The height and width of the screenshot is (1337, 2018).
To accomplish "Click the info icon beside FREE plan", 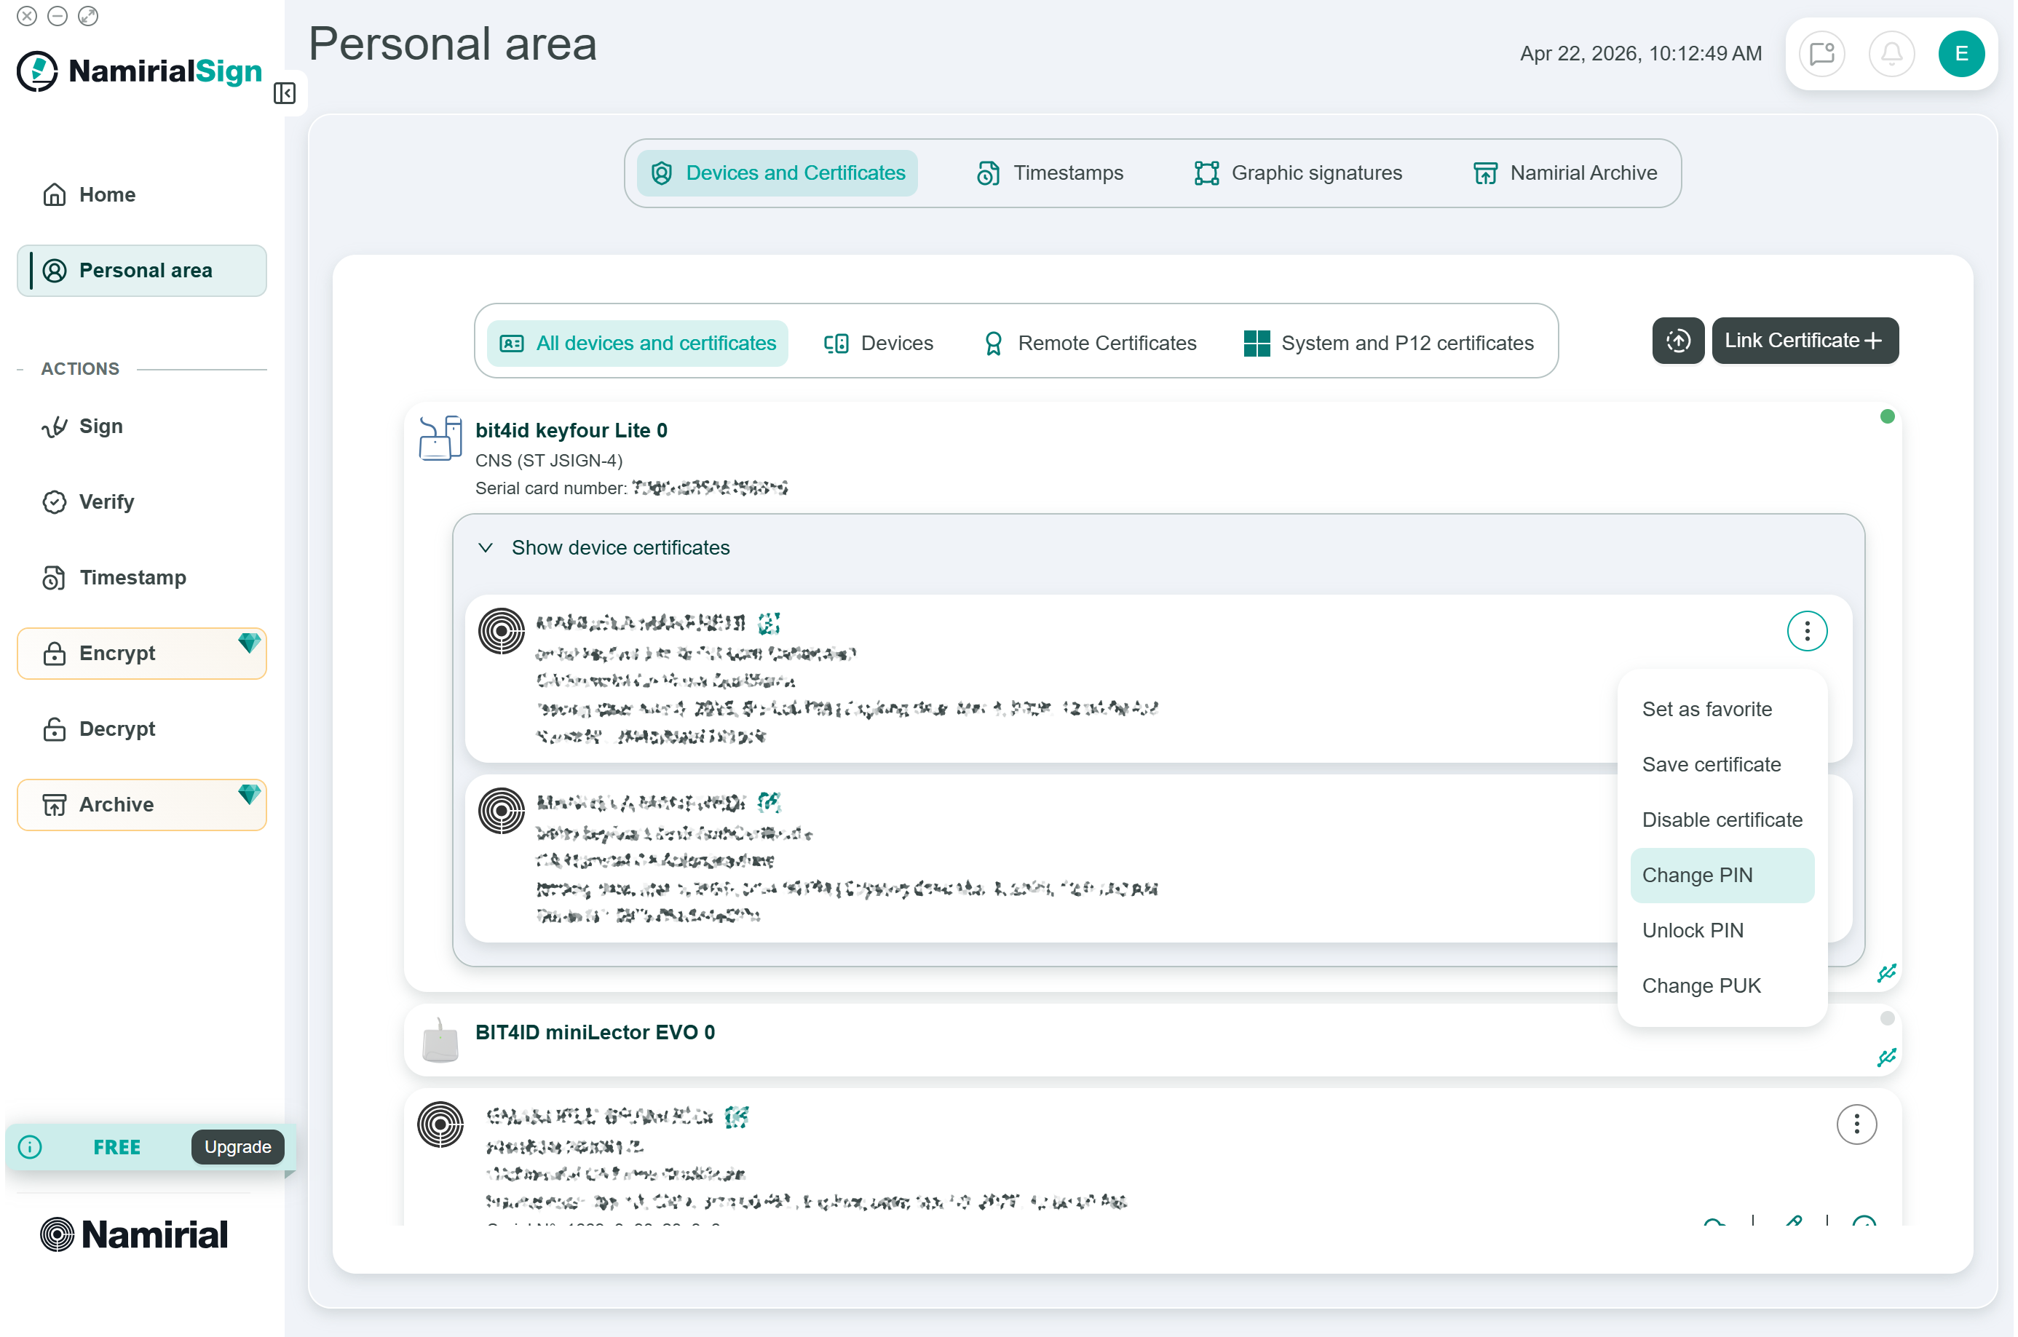I will click(x=30, y=1147).
